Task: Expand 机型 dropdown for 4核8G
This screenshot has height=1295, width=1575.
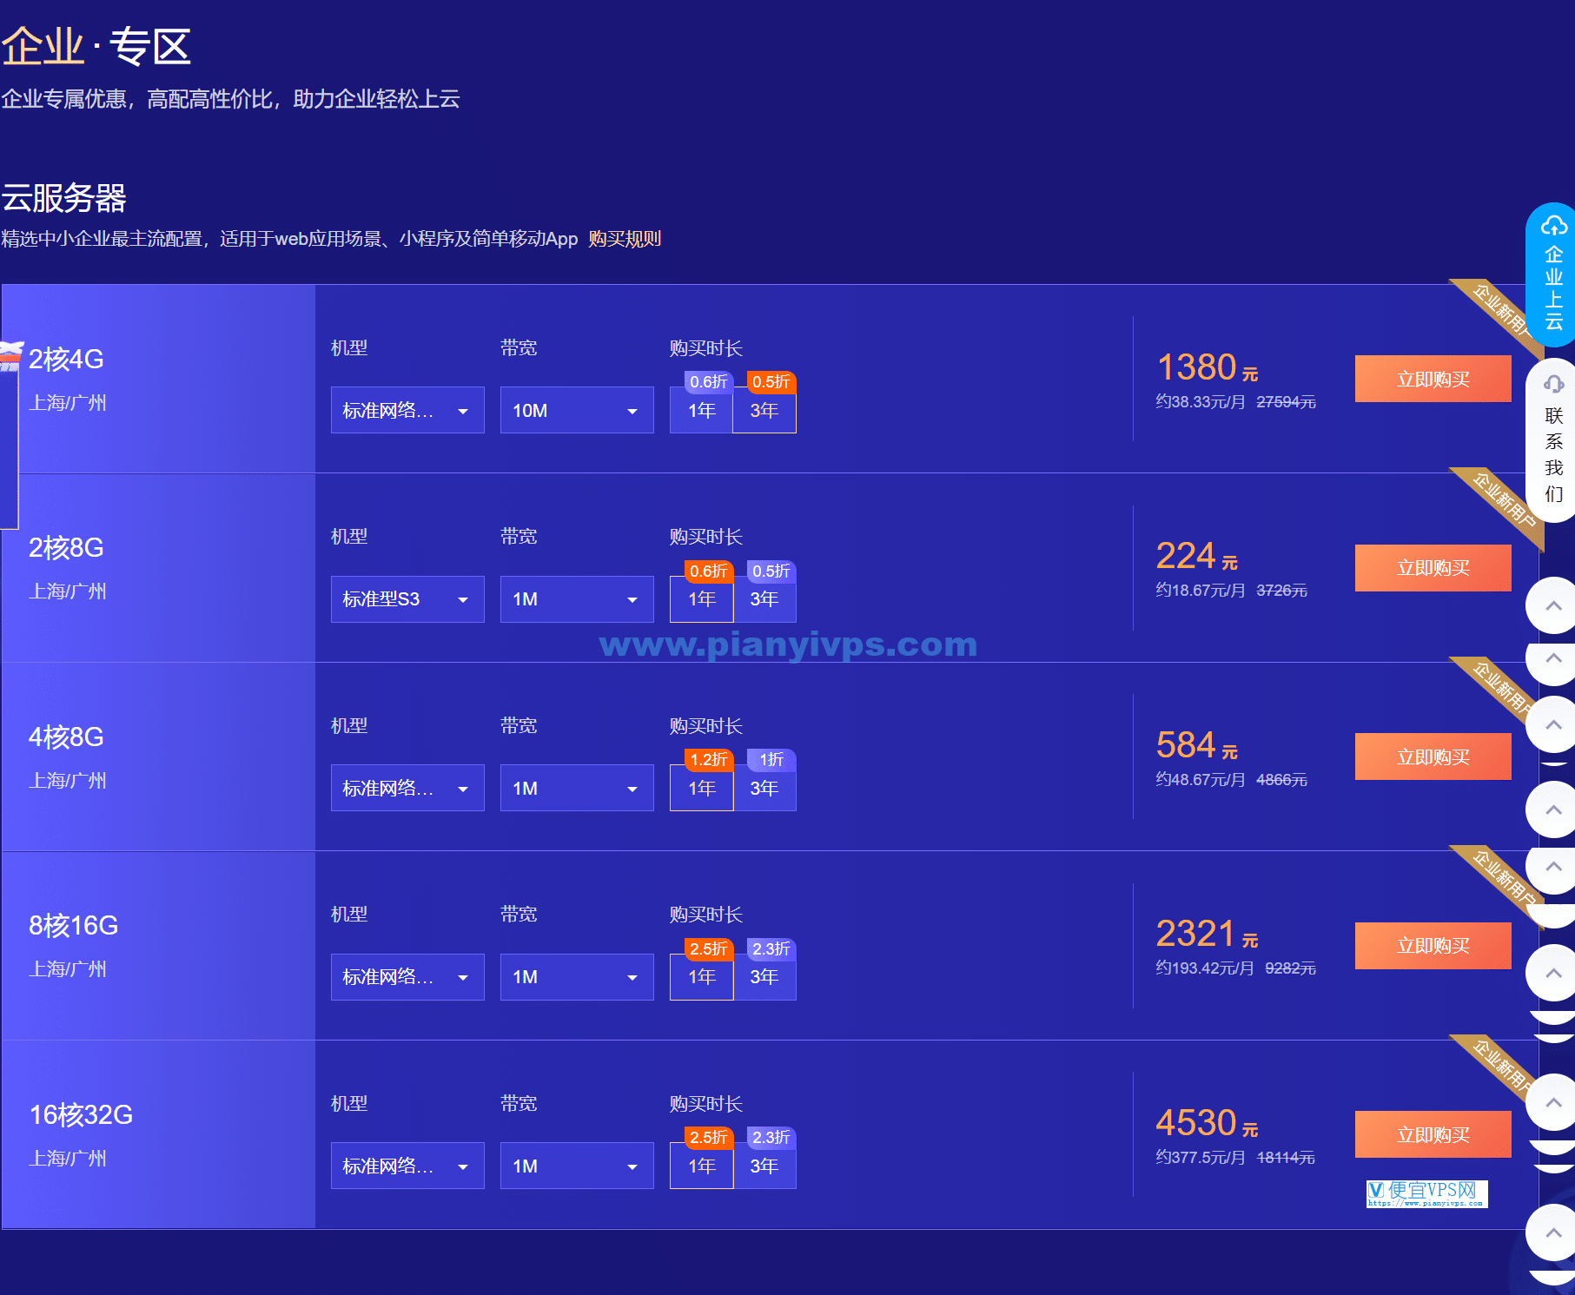Action: coord(407,788)
